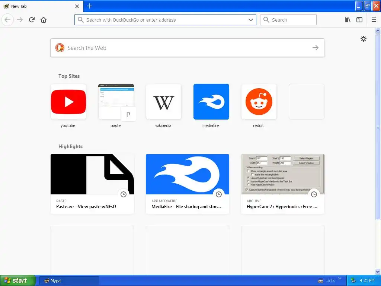Go back with the Back arrow button
The width and height of the screenshot is (381, 286).
pos(7,20)
